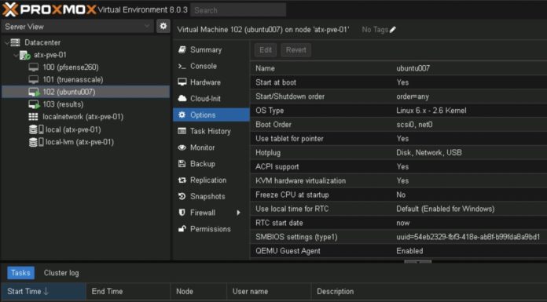Click the Options gear icon

coord(182,115)
